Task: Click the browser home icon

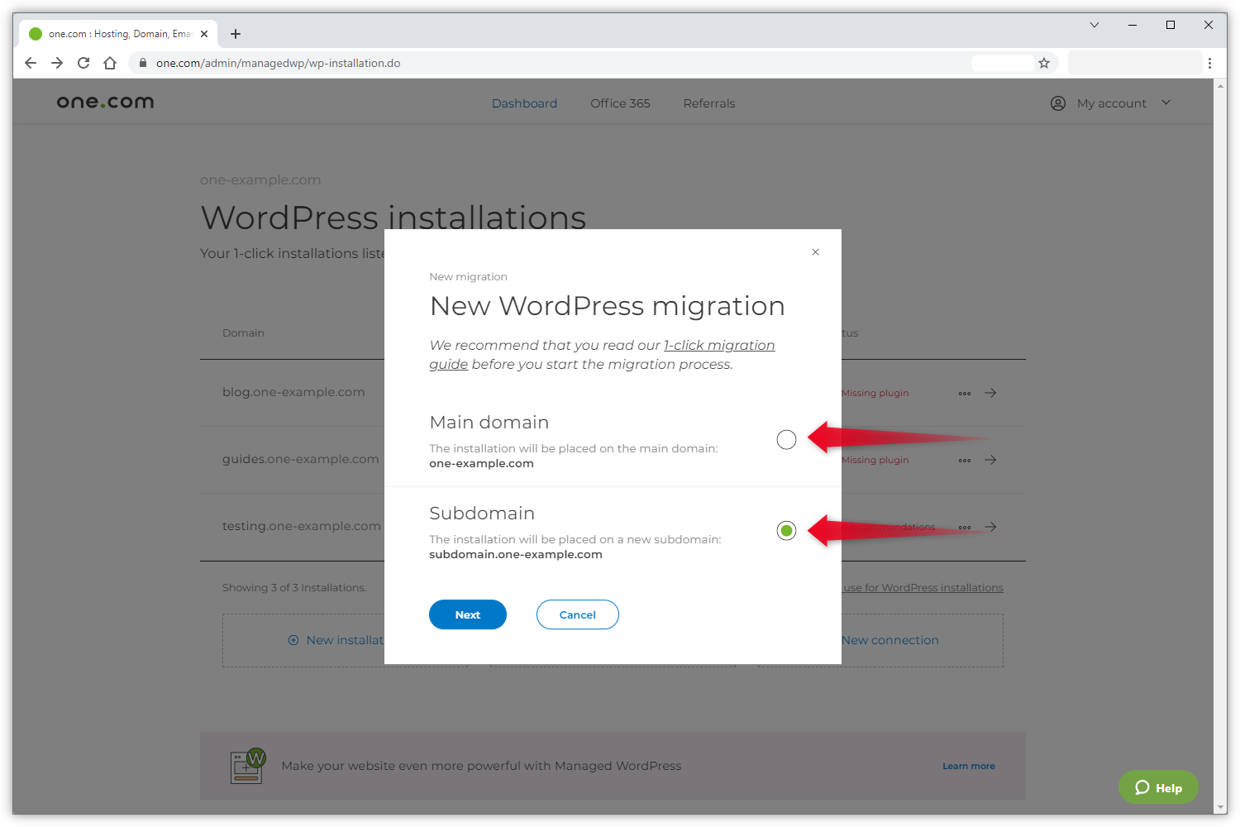Action: (110, 63)
